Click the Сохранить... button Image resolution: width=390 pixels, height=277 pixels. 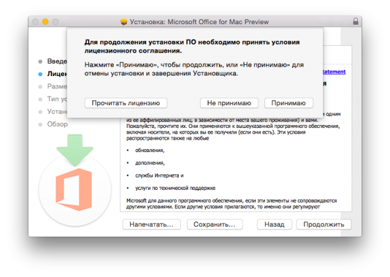[x=215, y=224]
